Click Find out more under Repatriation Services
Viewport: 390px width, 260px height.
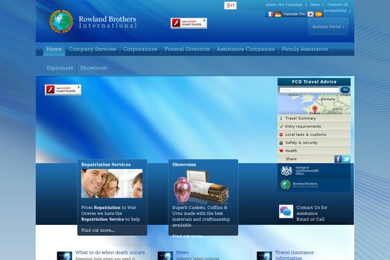pos(98,230)
